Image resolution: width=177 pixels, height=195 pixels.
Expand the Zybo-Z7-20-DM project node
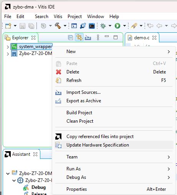pos(8,54)
